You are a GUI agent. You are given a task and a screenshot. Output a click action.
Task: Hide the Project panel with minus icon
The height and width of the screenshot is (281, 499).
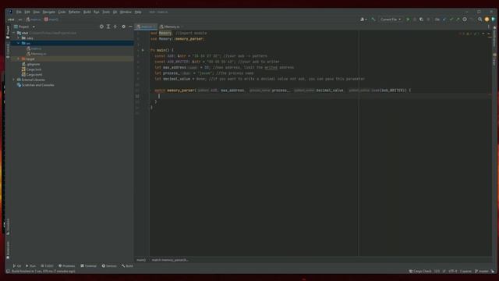click(x=130, y=27)
